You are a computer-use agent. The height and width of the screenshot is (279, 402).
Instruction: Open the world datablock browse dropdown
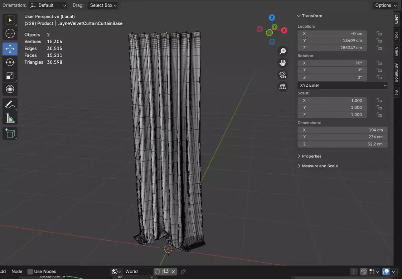(x=116, y=272)
